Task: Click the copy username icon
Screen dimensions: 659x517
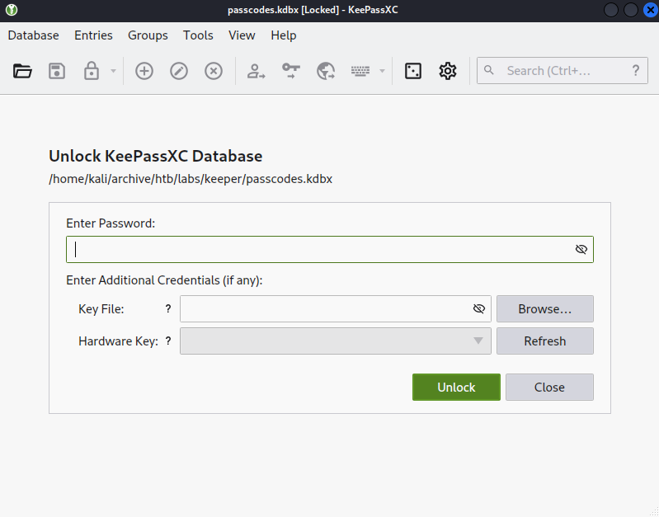Action: click(256, 71)
